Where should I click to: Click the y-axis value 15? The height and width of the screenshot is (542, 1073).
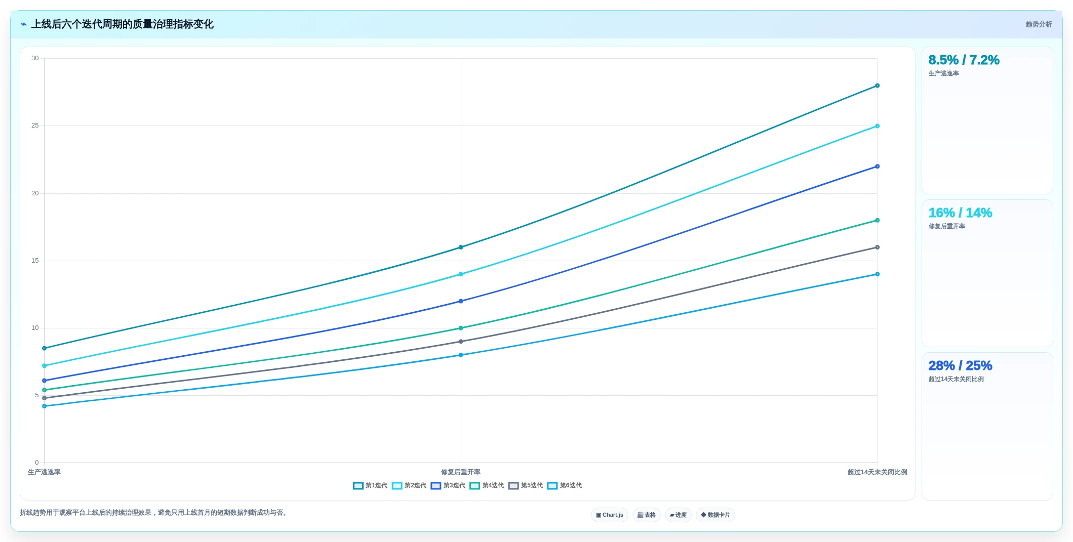[x=35, y=261]
